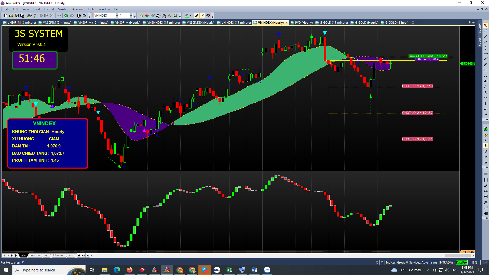
Task: Toggle the weekly 'w' interval button
Action: pyautogui.click(x=485, y=157)
